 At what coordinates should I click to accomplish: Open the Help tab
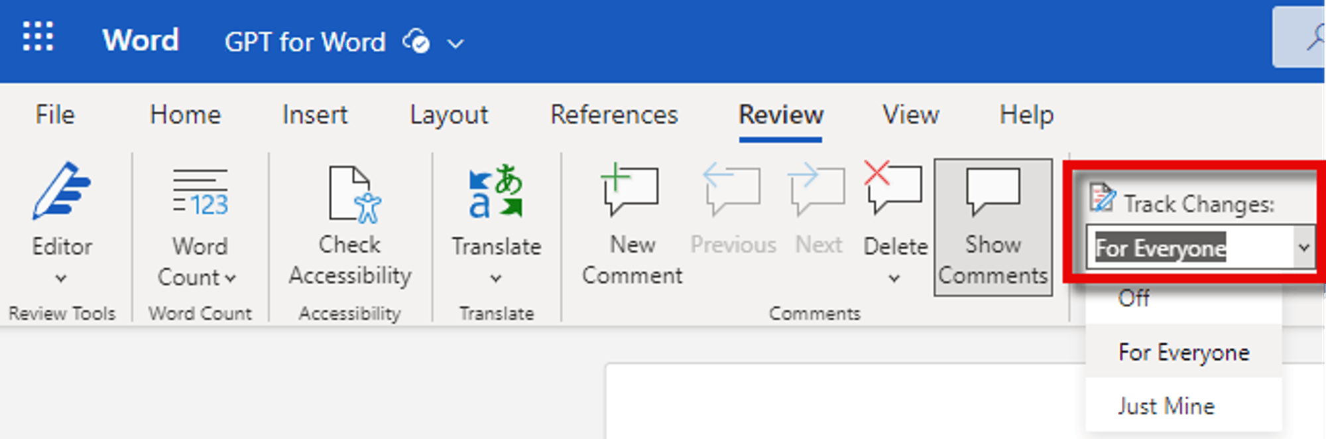(x=1026, y=116)
